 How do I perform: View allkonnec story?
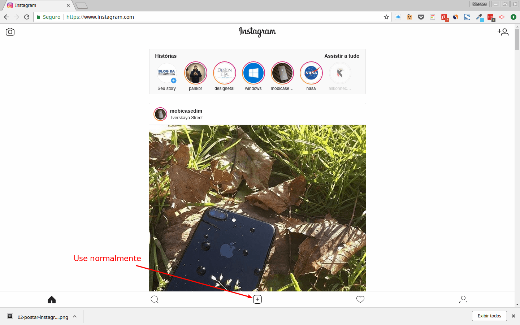(340, 73)
